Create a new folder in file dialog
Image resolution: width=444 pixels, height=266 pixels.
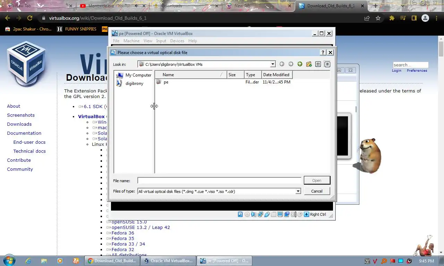pyautogui.click(x=309, y=64)
